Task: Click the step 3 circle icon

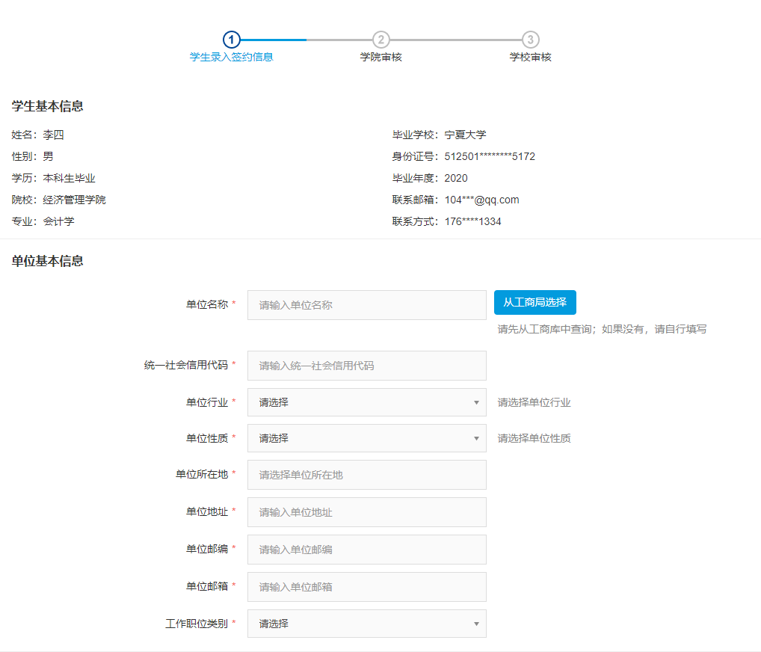Action: click(x=531, y=40)
